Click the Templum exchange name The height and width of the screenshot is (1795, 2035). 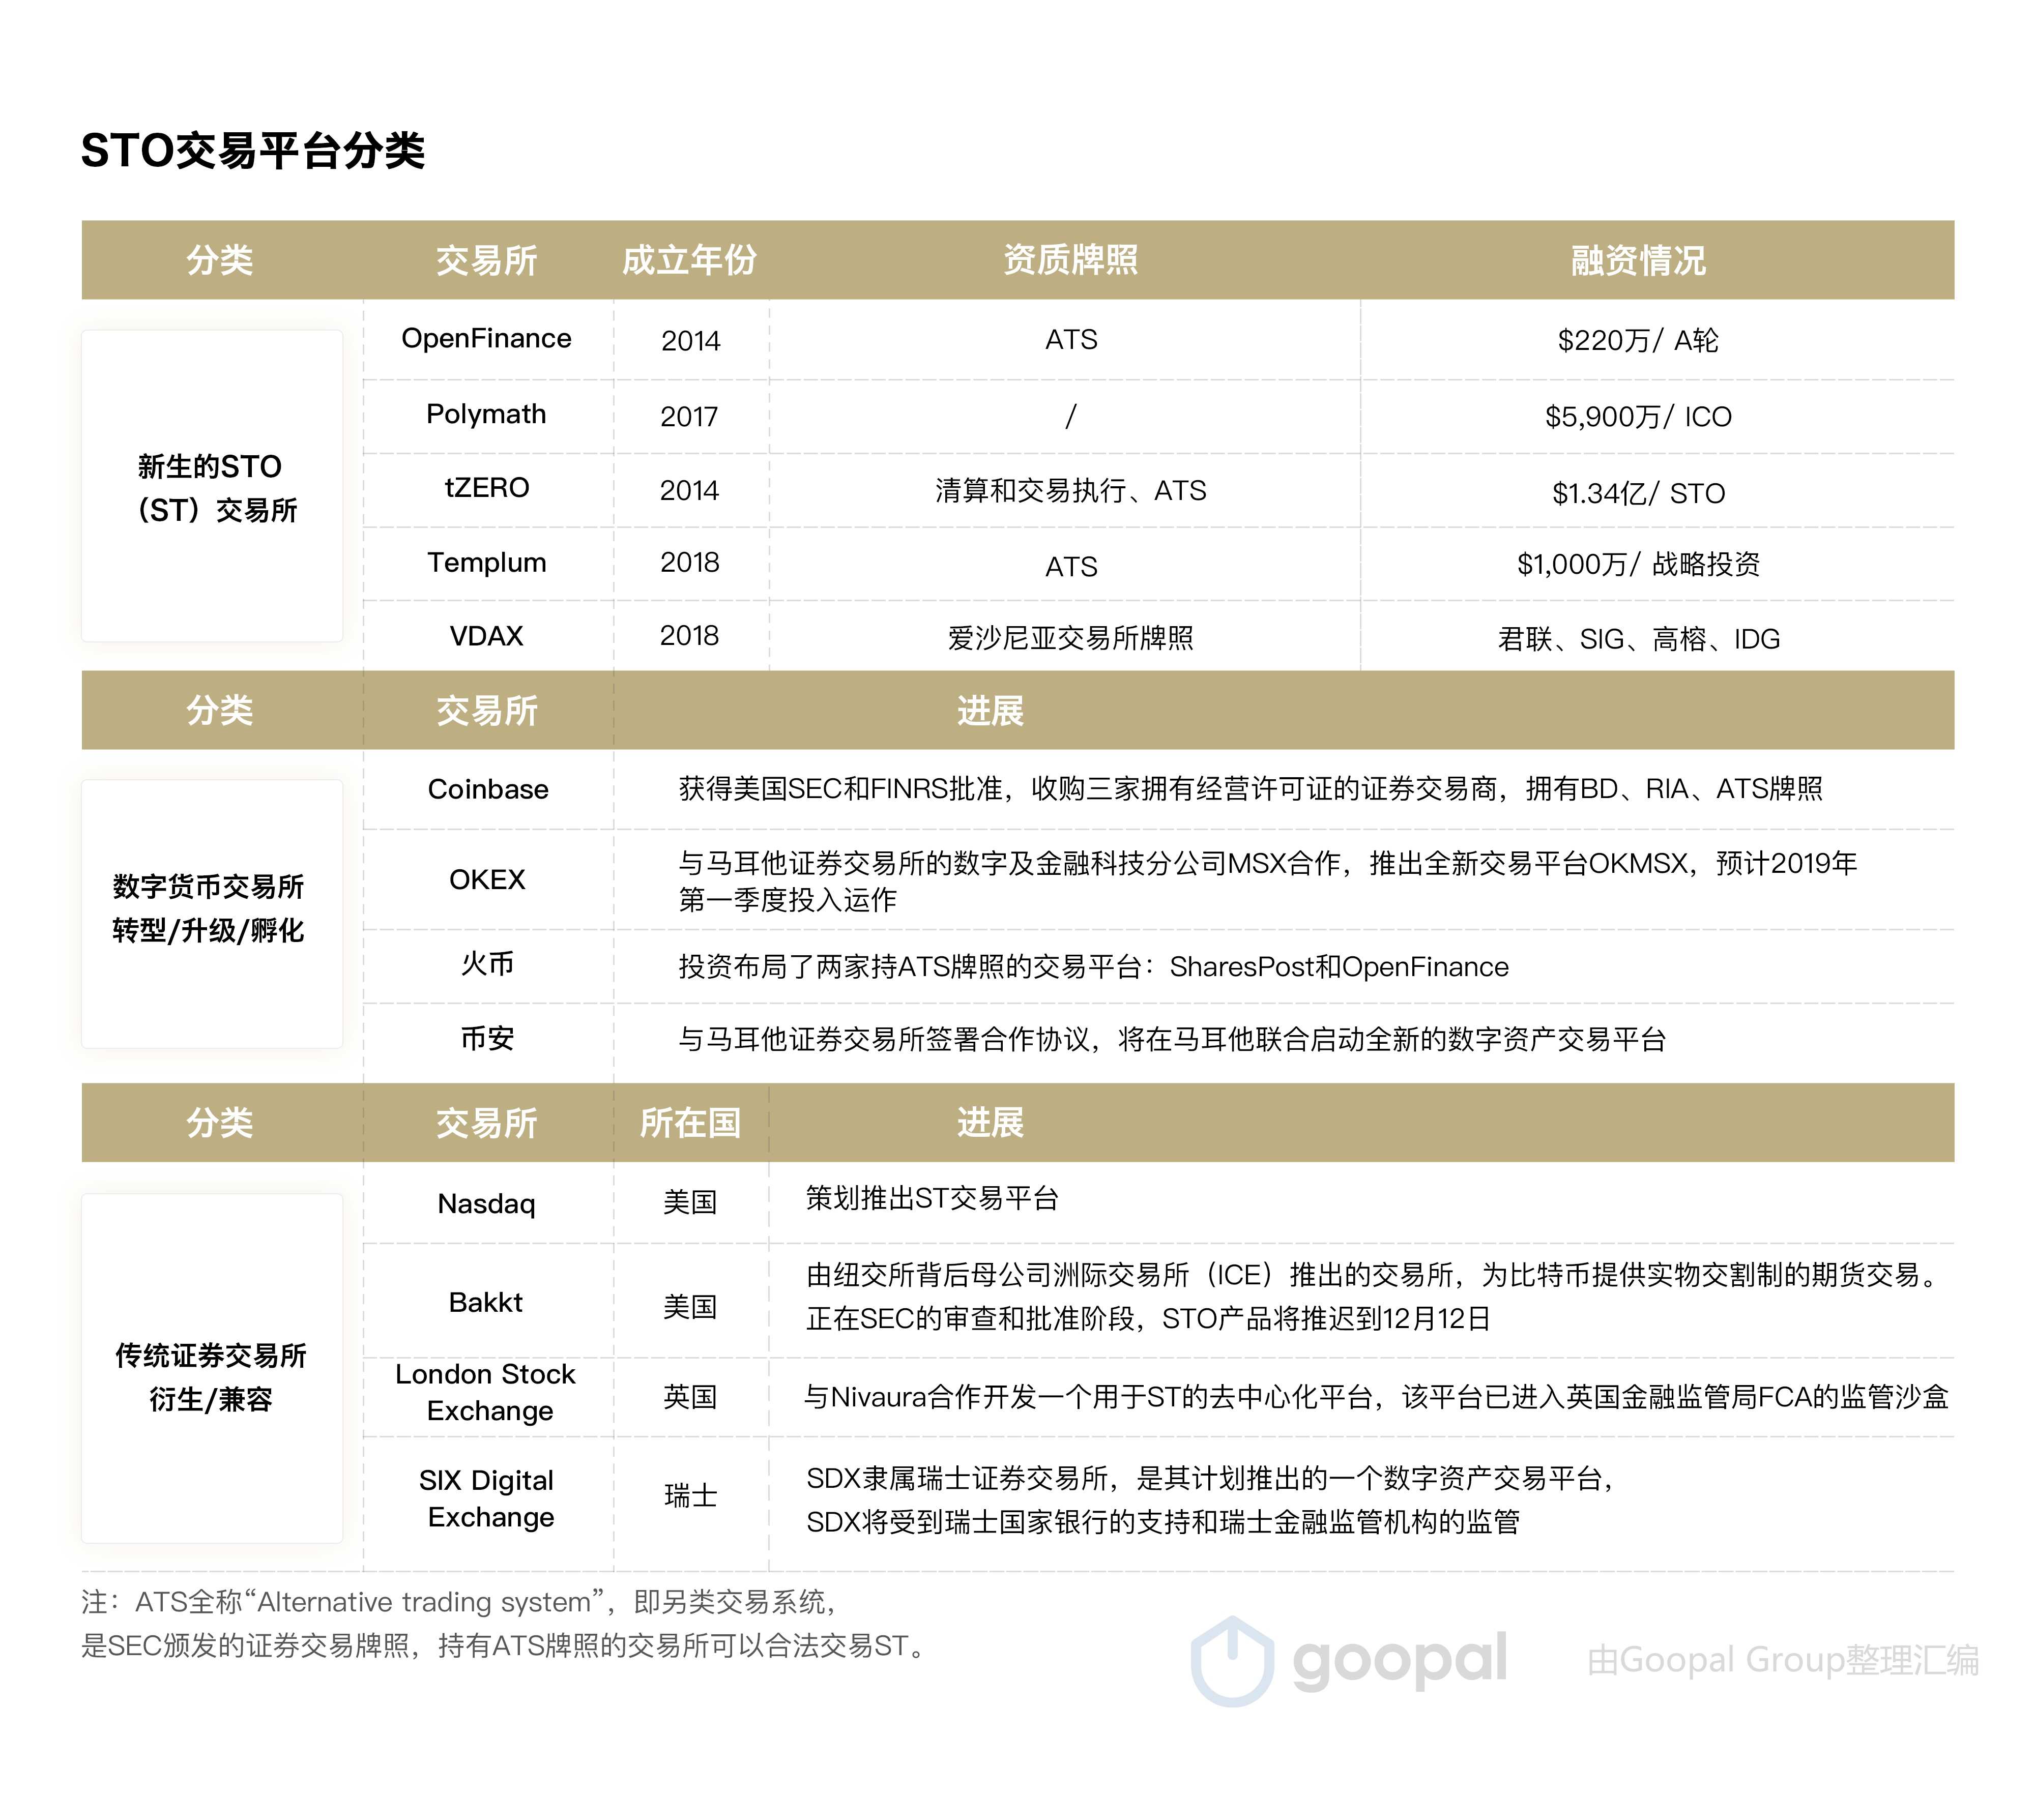[x=486, y=563]
